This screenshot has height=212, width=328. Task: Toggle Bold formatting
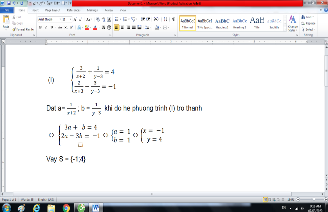(40, 27)
